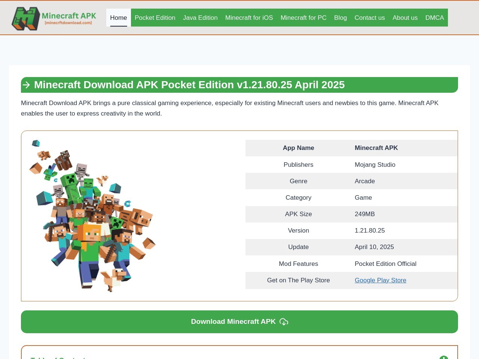479x359 pixels.
Task: Click the 'Game' category value
Action: (x=363, y=197)
